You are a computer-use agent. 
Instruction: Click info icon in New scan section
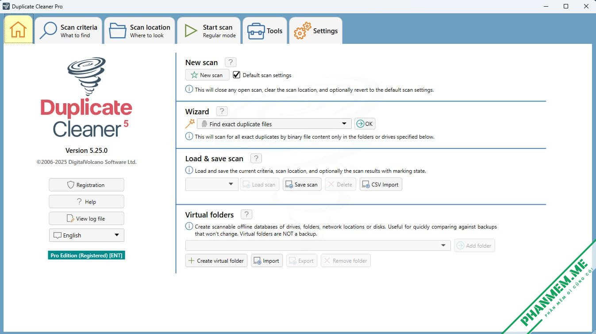click(189, 89)
